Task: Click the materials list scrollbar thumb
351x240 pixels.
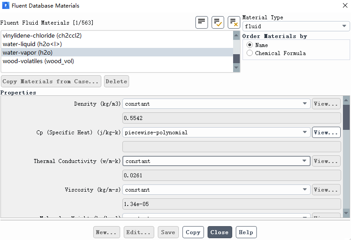Action: (236, 59)
